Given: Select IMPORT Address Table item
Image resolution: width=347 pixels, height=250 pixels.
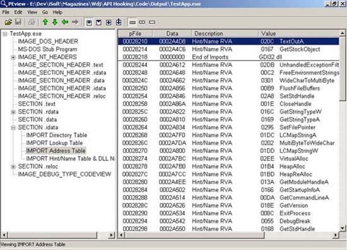Looking at the screenshot, I should (x=56, y=151).
